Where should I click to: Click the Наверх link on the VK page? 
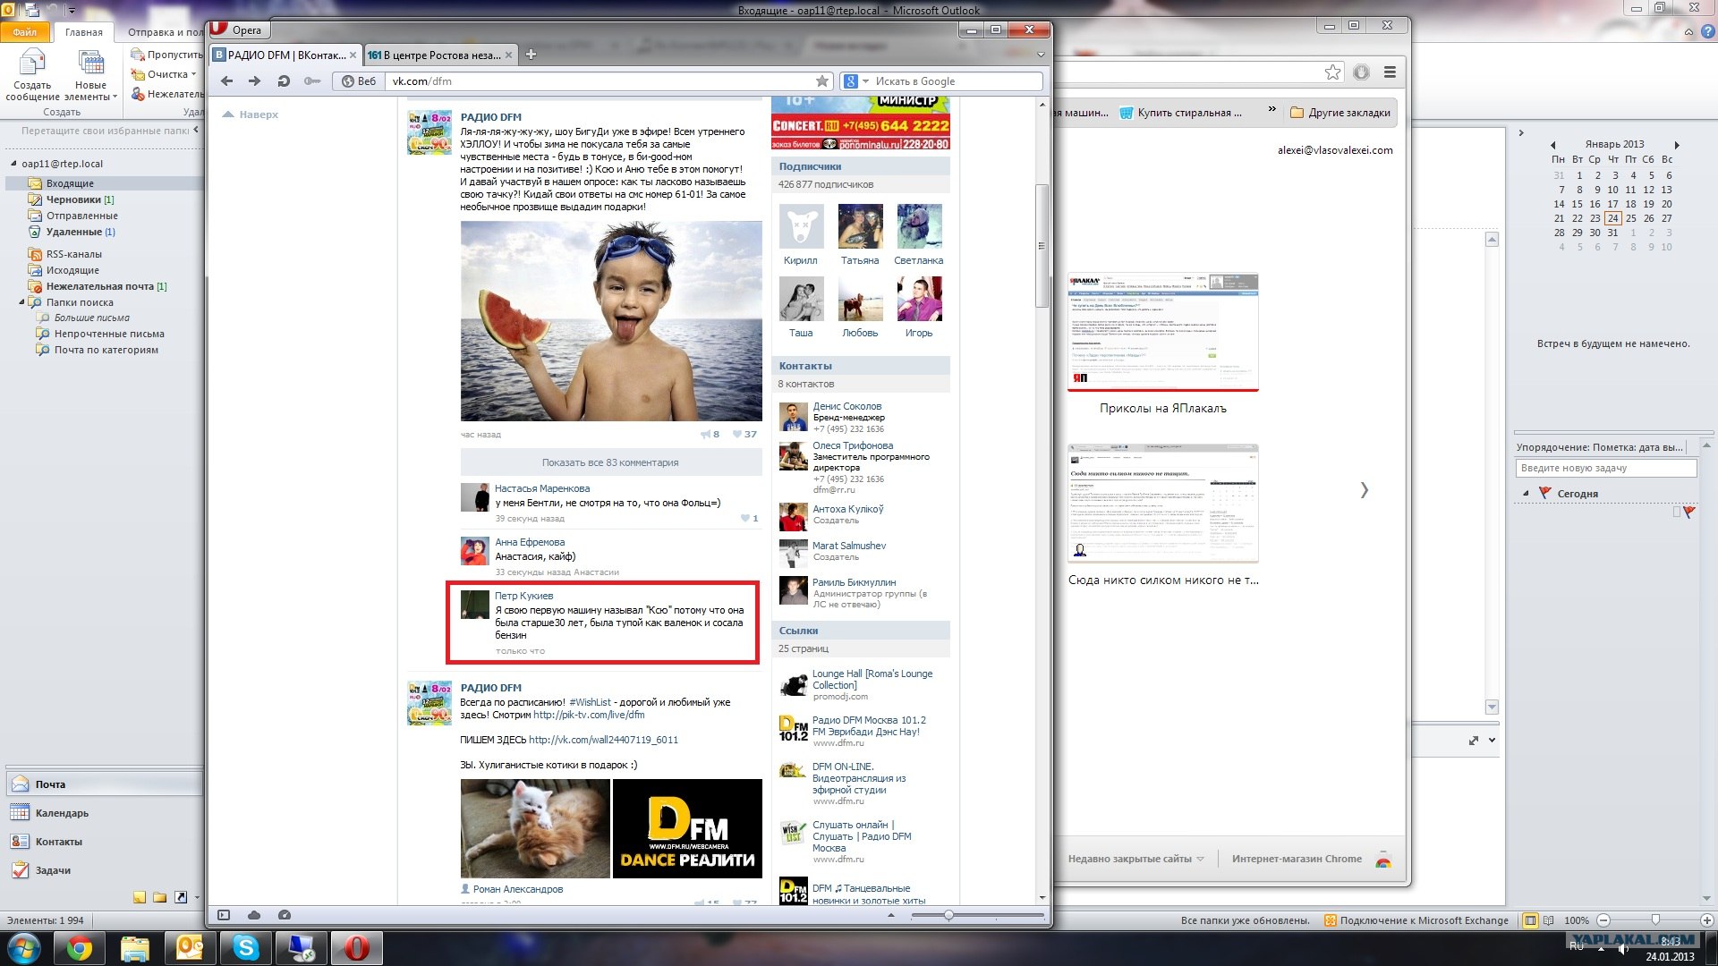[251, 114]
